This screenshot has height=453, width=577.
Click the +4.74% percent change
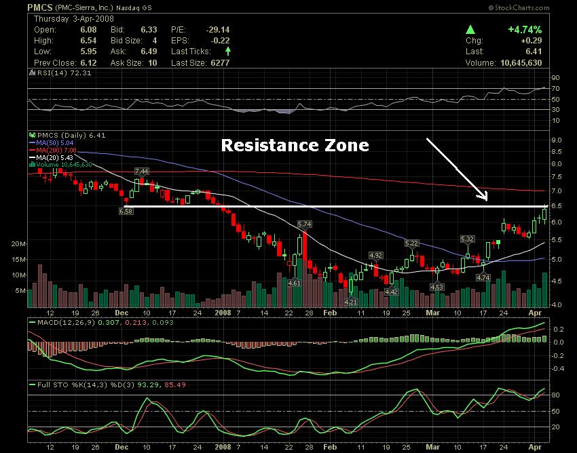525,29
